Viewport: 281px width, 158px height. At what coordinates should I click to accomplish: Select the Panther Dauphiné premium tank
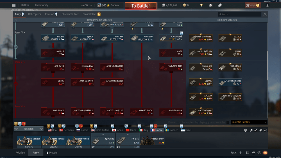click(x=201, y=38)
